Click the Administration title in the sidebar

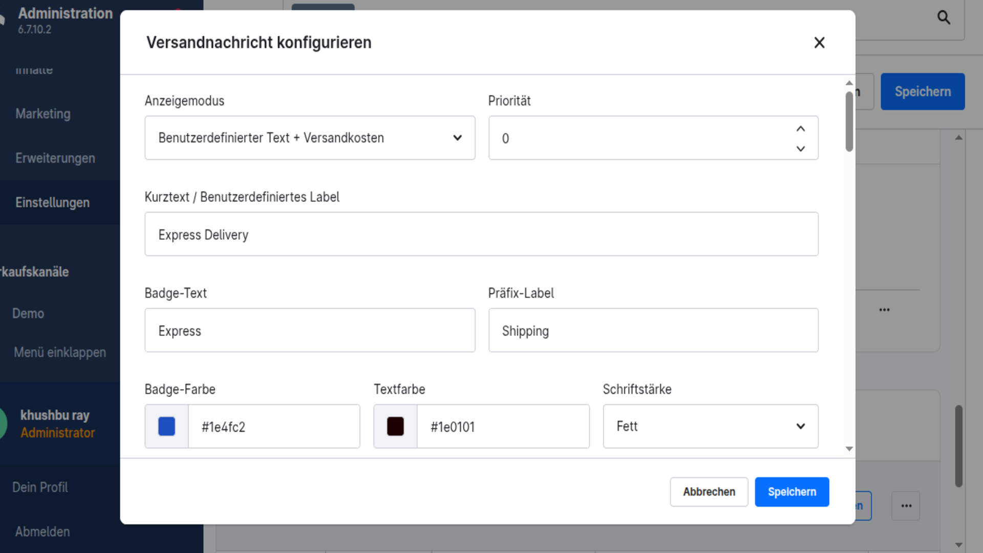click(66, 13)
